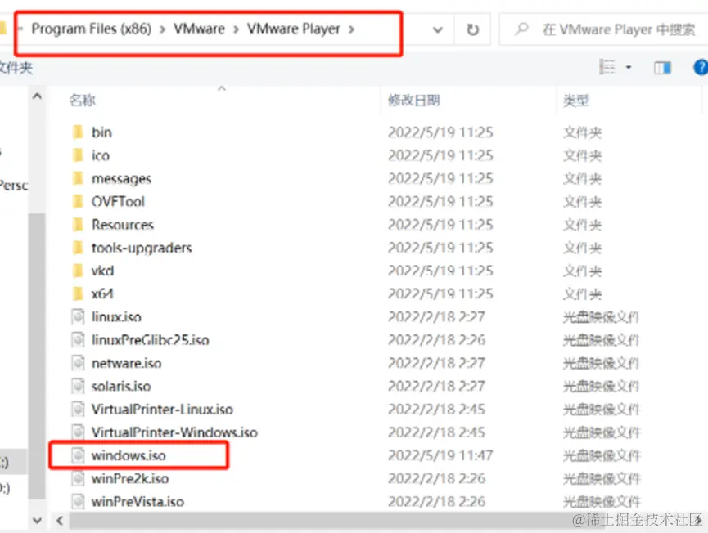Click the VMware Player breadcrumb
The height and width of the screenshot is (533, 708).
point(294,29)
